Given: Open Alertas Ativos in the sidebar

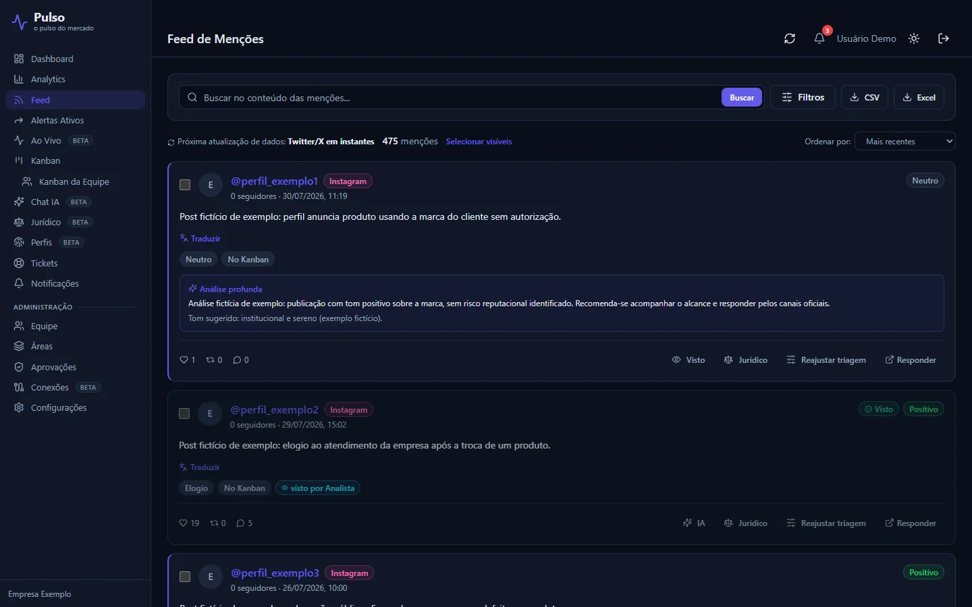Looking at the screenshot, I should (76, 120).
